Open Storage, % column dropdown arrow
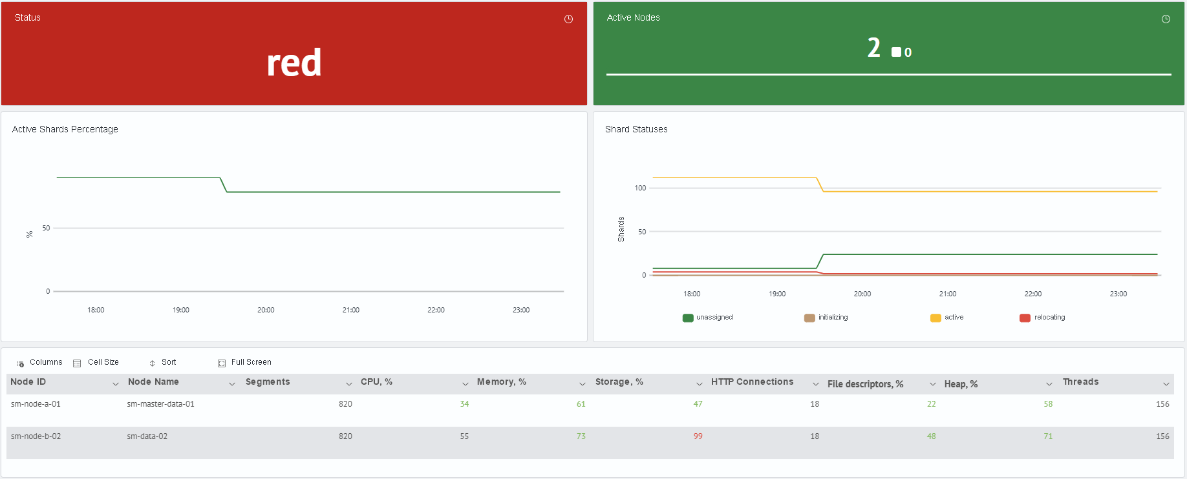This screenshot has width=1187, height=479. (x=700, y=384)
